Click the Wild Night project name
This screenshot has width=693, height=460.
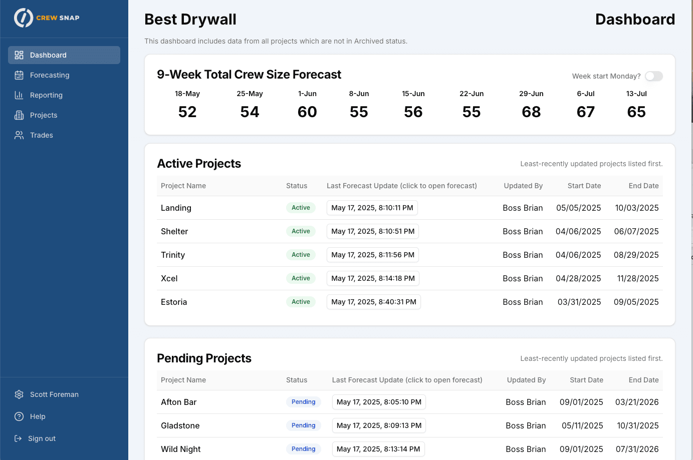tap(181, 449)
